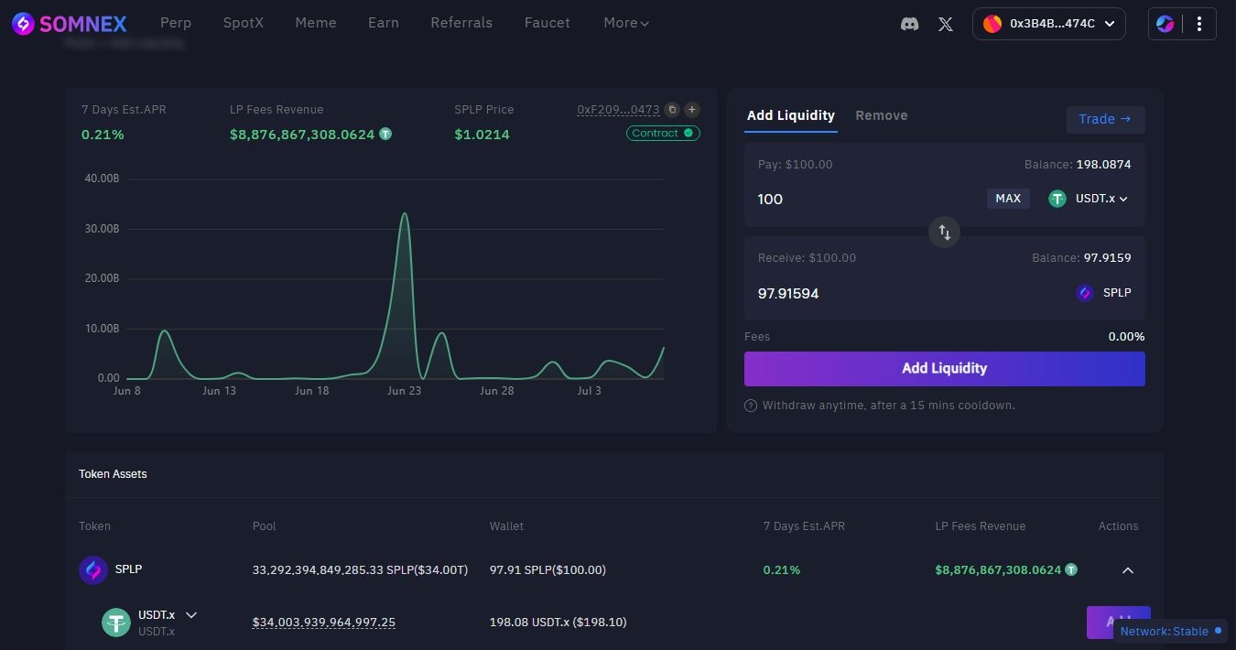1236x650 pixels.
Task: Swap pay and receive tokens arrow icon
Action: click(944, 232)
